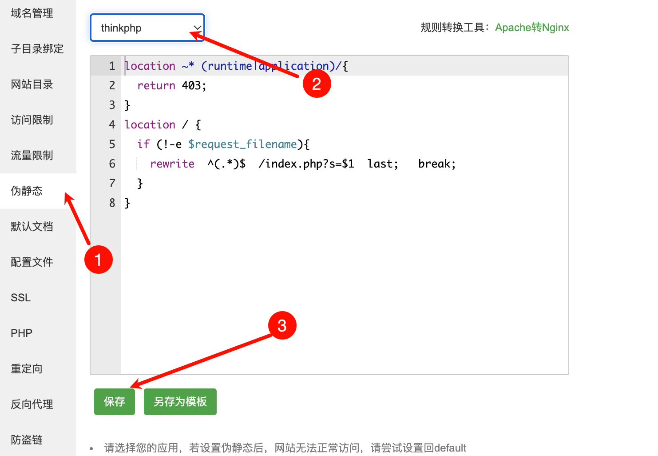Image resolution: width=658 pixels, height=456 pixels.
Task: Open the thinkphp rules dropdown
Action: pyautogui.click(x=147, y=28)
